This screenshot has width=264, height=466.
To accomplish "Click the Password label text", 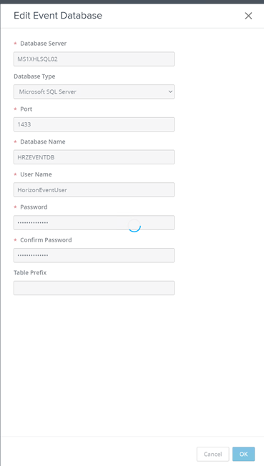I will (34, 207).
